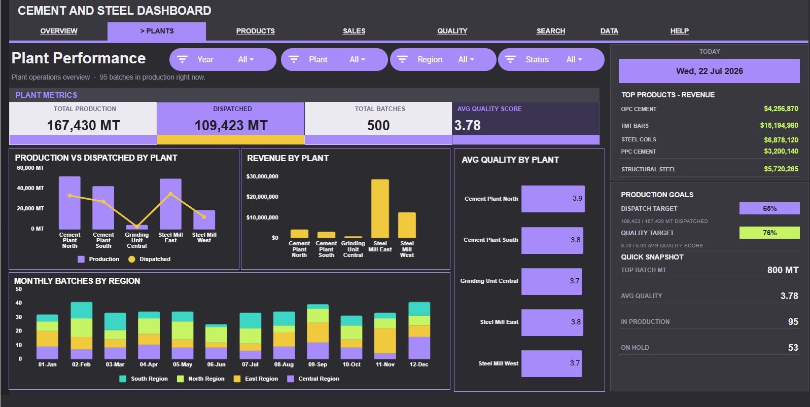Click the Cement Plant North 3.9 quality bar
This screenshot has height=407, width=810.
pos(553,199)
